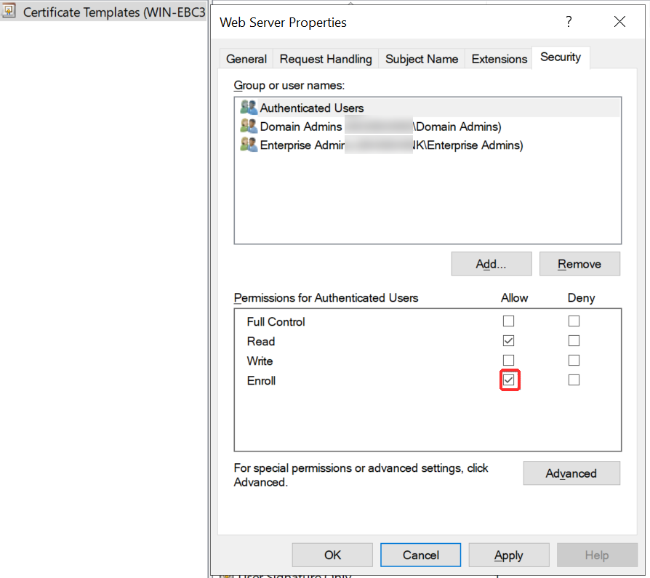650x578 pixels.
Task: Click Cancel to discard changes
Action: 421,555
